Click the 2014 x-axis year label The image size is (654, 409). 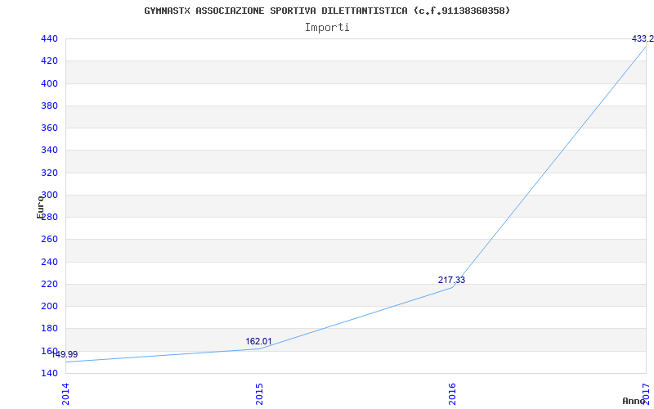point(65,394)
